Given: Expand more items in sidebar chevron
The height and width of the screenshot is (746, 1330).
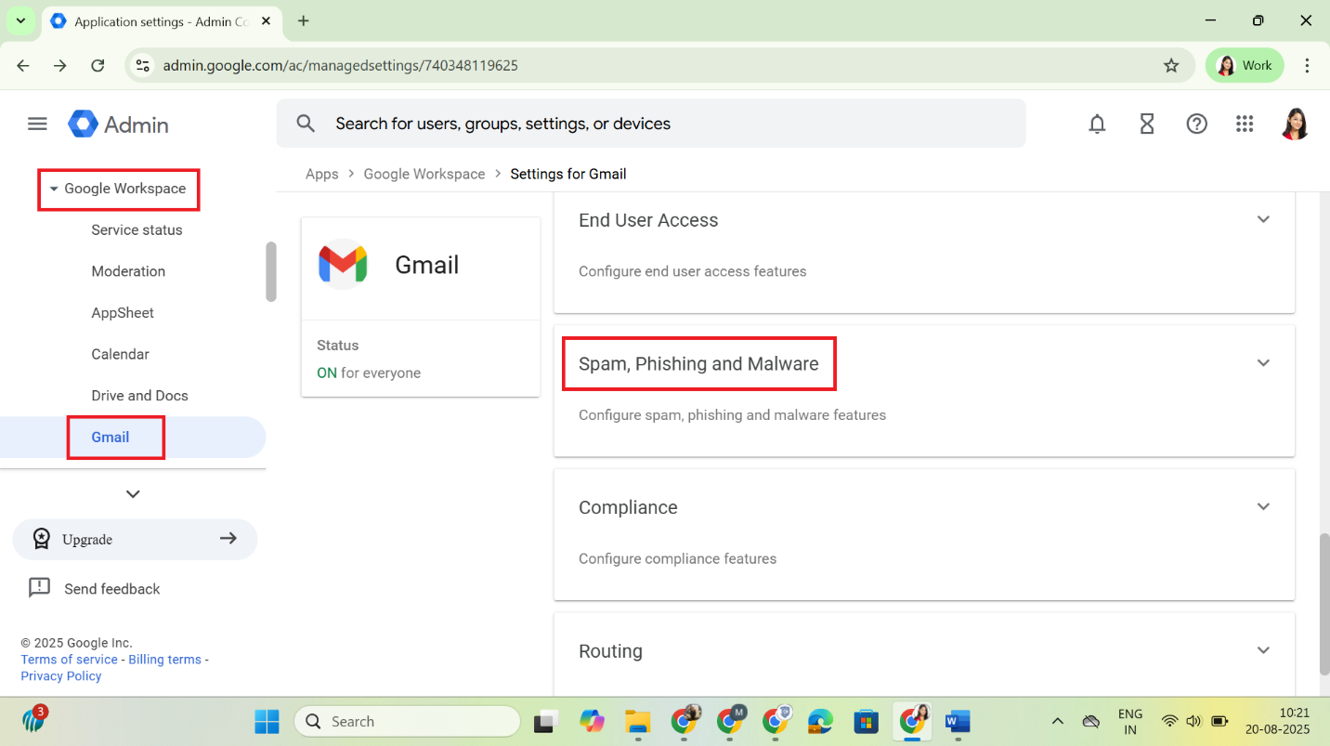Looking at the screenshot, I should click(x=133, y=494).
